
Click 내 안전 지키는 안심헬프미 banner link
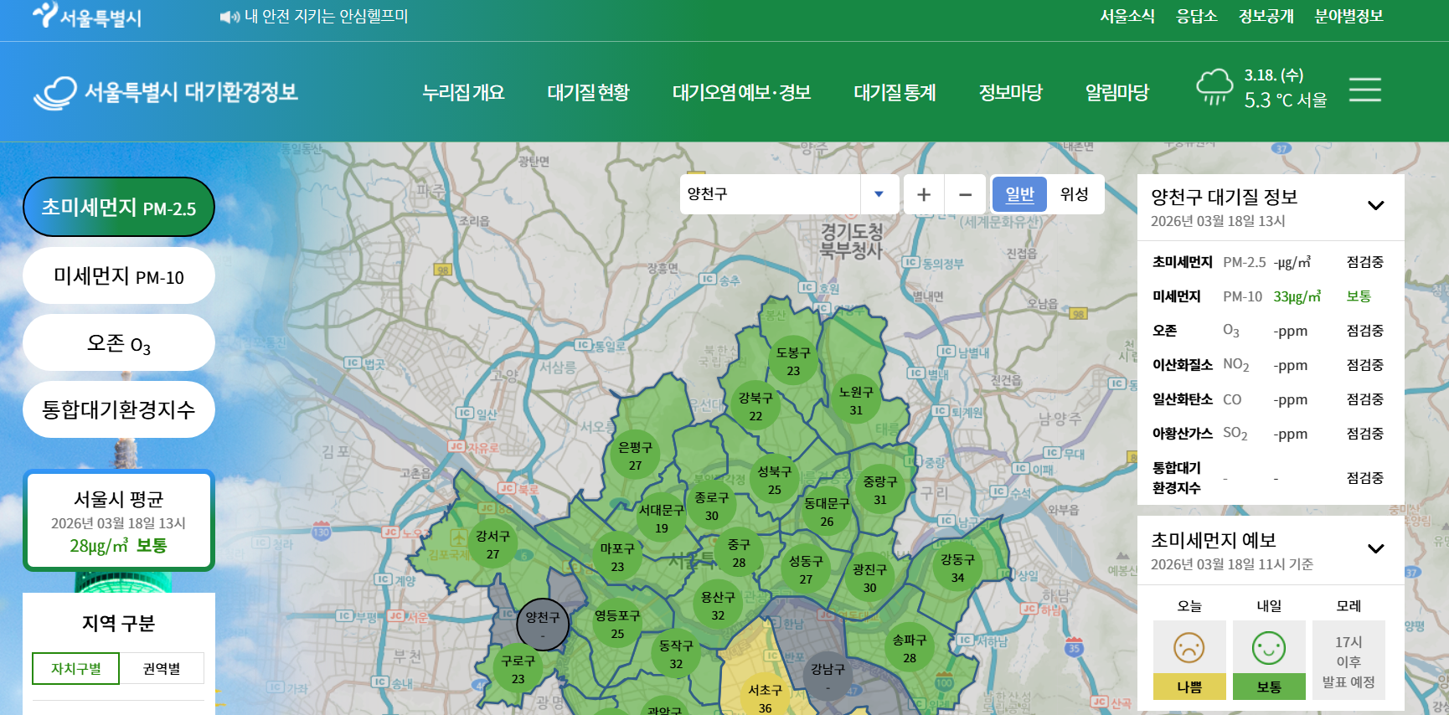pos(326,17)
